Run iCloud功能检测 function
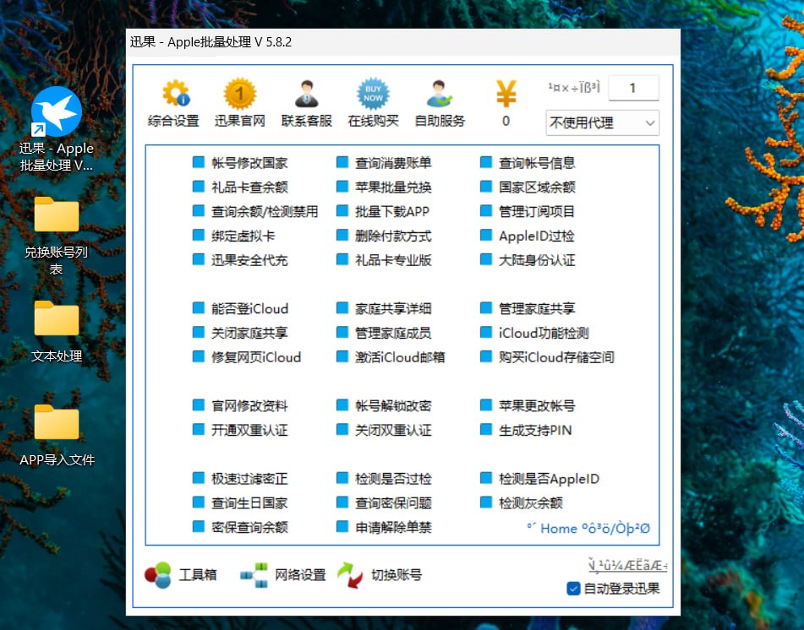Image resolution: width=804 pixels, height=630 pixels. (544, 333)
